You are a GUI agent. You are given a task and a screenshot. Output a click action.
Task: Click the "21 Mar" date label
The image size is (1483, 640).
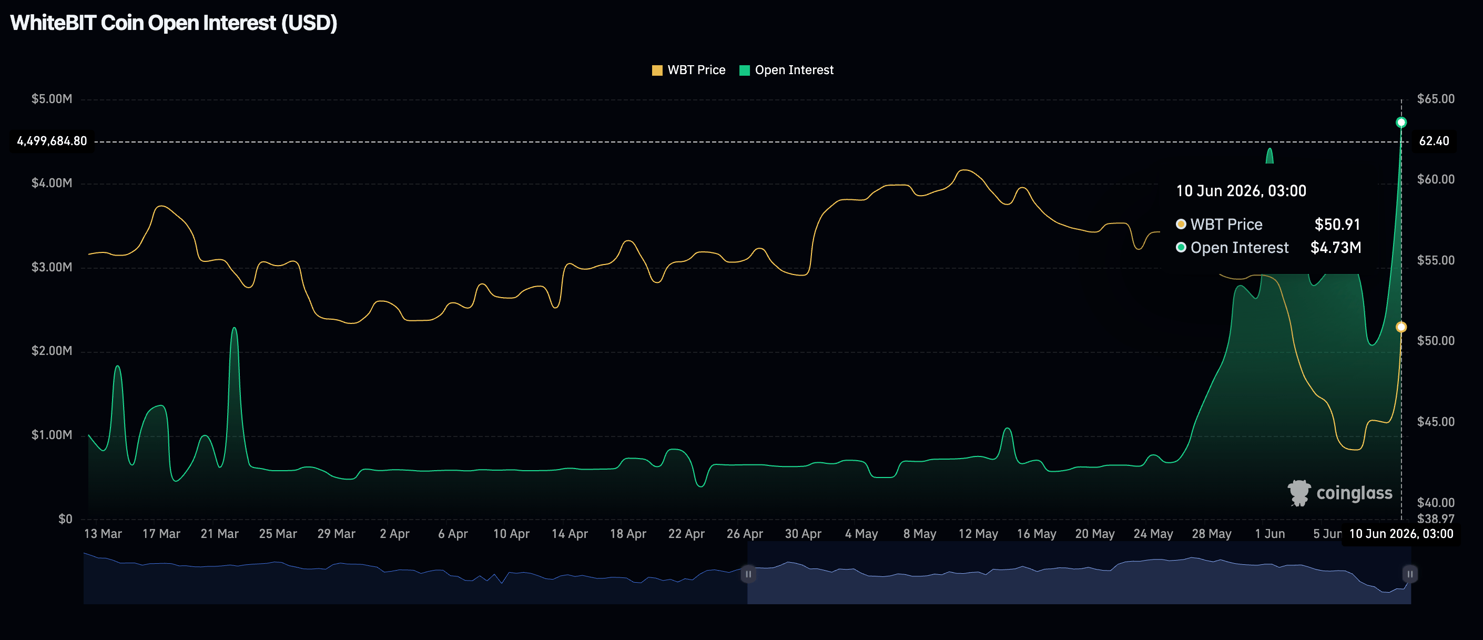[x=219, y=534]
